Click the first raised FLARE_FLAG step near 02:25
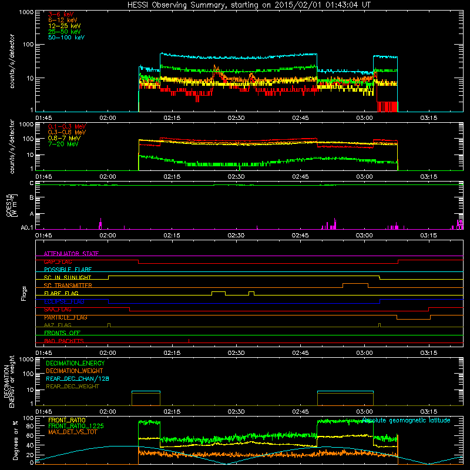Screen dimensions: 470x470 219,291
